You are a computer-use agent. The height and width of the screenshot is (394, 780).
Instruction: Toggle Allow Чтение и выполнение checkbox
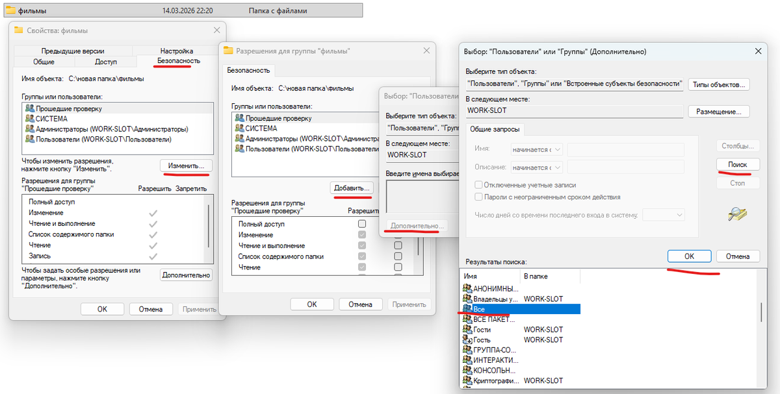click(362, 245)
